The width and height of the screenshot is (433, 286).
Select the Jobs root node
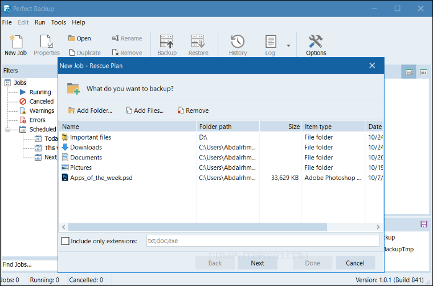click(20, 83)
